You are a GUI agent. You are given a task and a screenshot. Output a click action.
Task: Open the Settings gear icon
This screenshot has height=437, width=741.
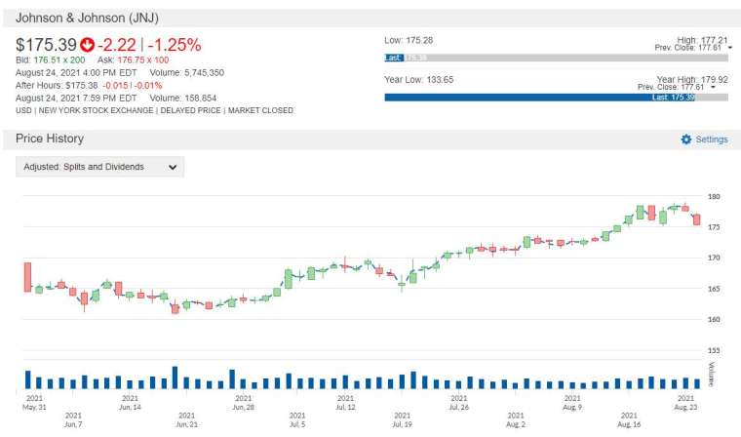(686, 139)
